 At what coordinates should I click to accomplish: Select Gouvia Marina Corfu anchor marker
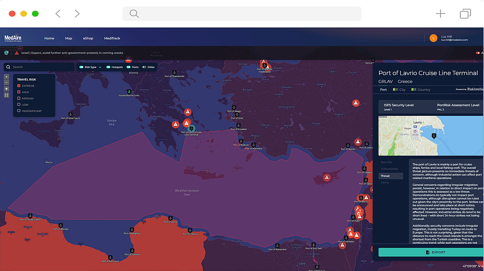point(129,92)
